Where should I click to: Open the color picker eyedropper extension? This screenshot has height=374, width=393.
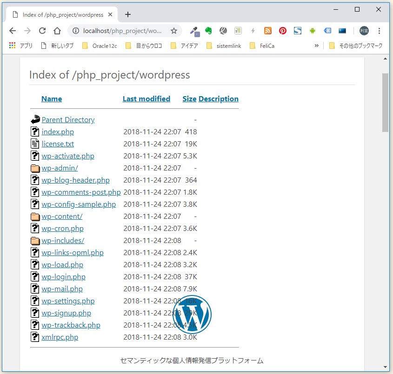tap(194, 31)
